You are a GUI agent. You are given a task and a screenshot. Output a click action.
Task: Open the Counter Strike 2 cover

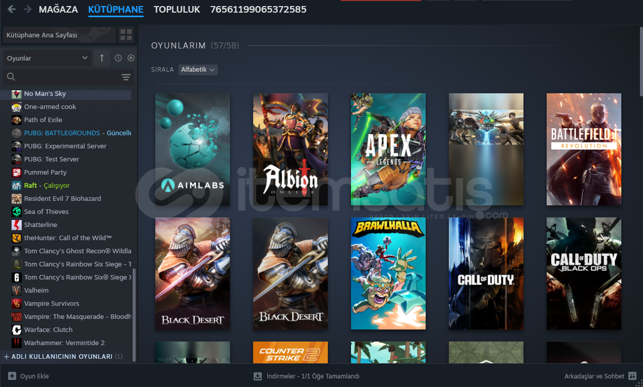[x=290, y=352]
